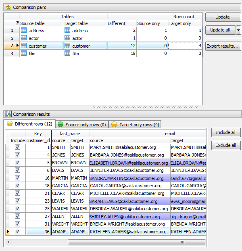Screen dimensions: 242x251
Task: Click the Include all button
Action: (225, 132)
